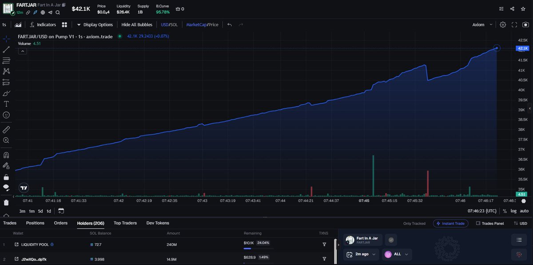Select the 1d time range
The height and width of the screenshot is (265, 533).
tap(49, 211)
